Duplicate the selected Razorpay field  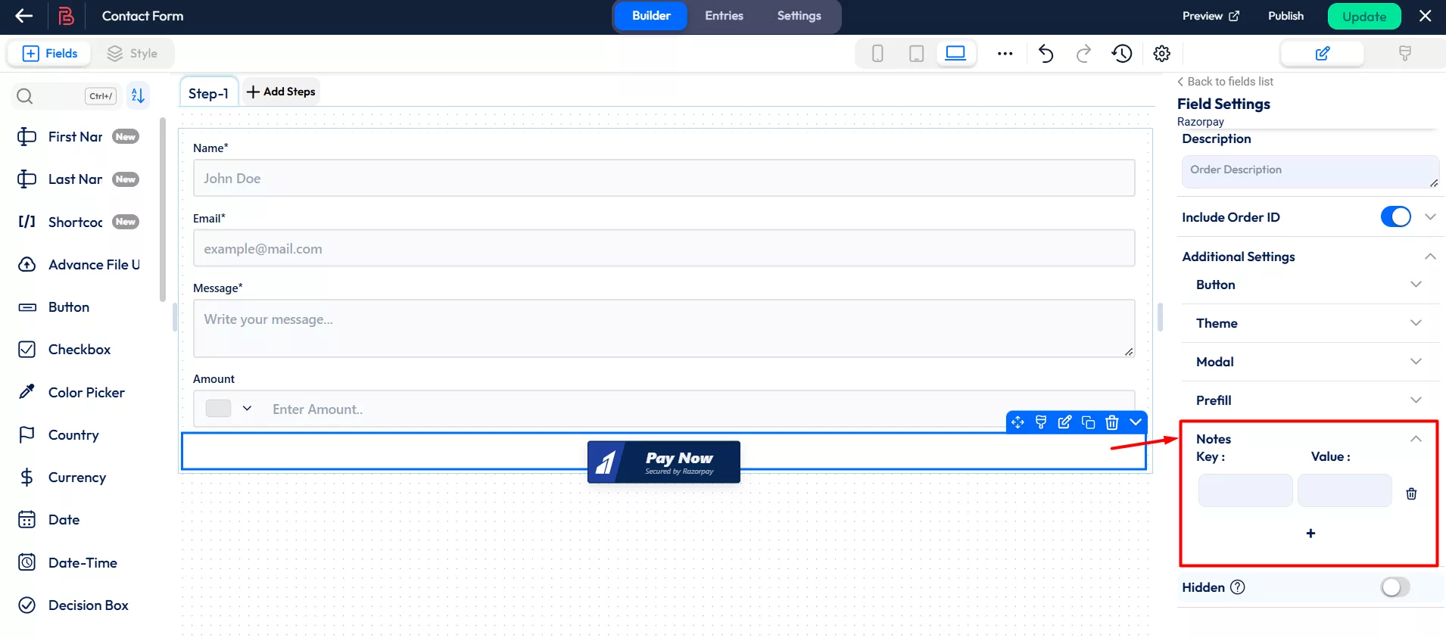click(x=1088, y=422)
